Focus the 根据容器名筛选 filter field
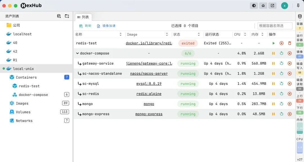The width and height of the screenshot is (304, 162). tap(275, 26)
